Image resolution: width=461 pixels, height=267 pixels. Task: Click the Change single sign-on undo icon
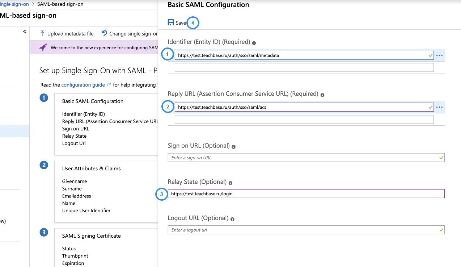pyautogui.click(x=104, y=33)
